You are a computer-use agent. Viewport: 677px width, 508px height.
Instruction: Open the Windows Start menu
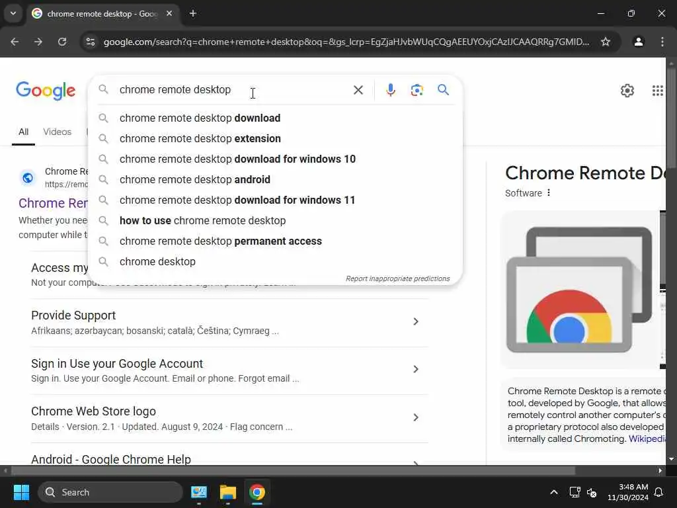pyautogui.click(x=21, y=492)
